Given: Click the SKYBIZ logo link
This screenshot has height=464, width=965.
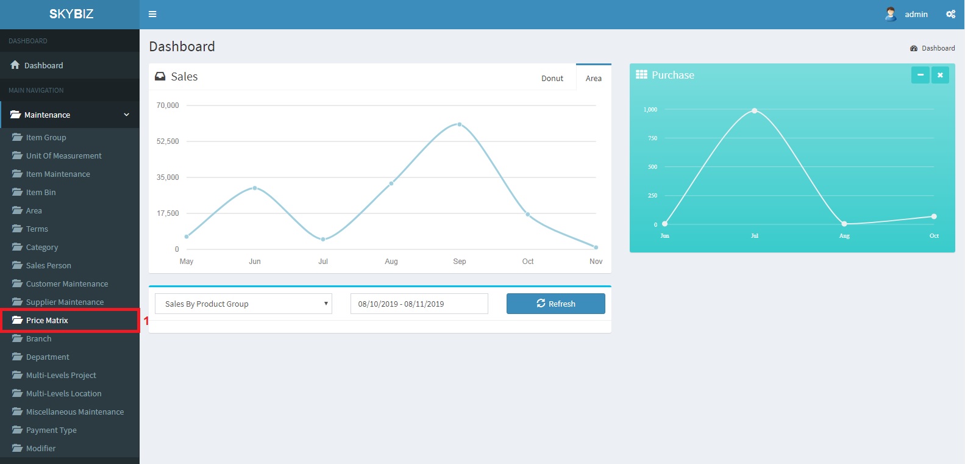Looking at the screenshot, I should coord(71,14).
